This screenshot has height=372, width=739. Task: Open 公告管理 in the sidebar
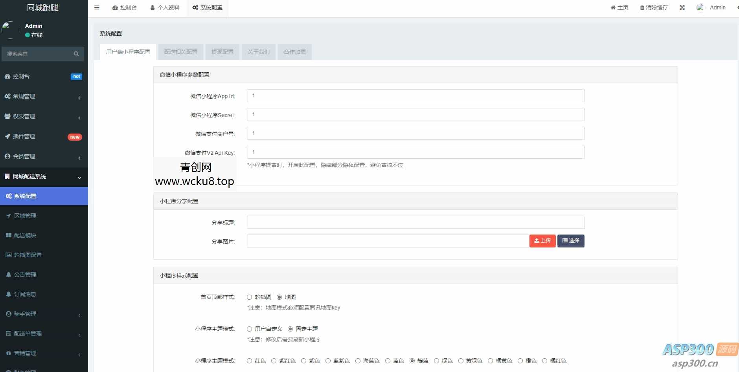[24, 274]
